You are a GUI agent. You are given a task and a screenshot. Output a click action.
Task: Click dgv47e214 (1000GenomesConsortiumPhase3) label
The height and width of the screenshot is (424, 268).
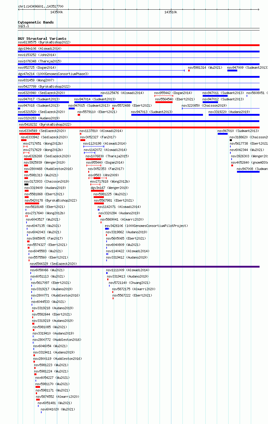[x=53, y=74]
